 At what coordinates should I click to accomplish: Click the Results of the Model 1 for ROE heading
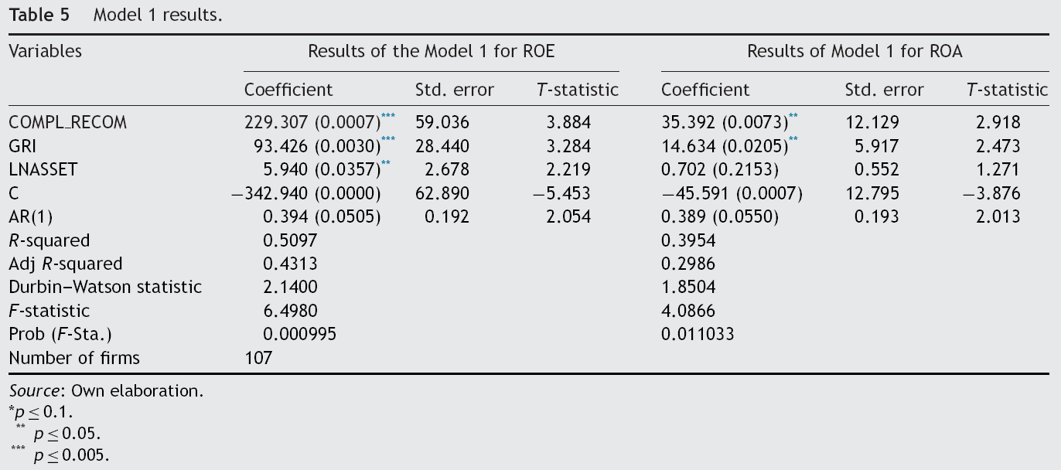pos(432,51)
